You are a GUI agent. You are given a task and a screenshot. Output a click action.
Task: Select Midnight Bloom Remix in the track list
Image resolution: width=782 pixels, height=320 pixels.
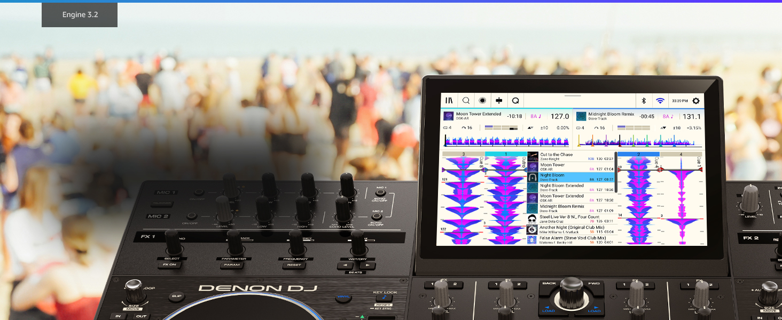click(571, 209)
